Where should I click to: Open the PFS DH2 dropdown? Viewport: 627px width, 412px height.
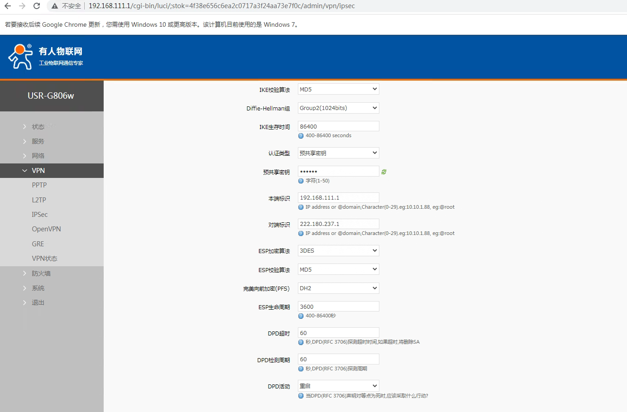(338, 288)
